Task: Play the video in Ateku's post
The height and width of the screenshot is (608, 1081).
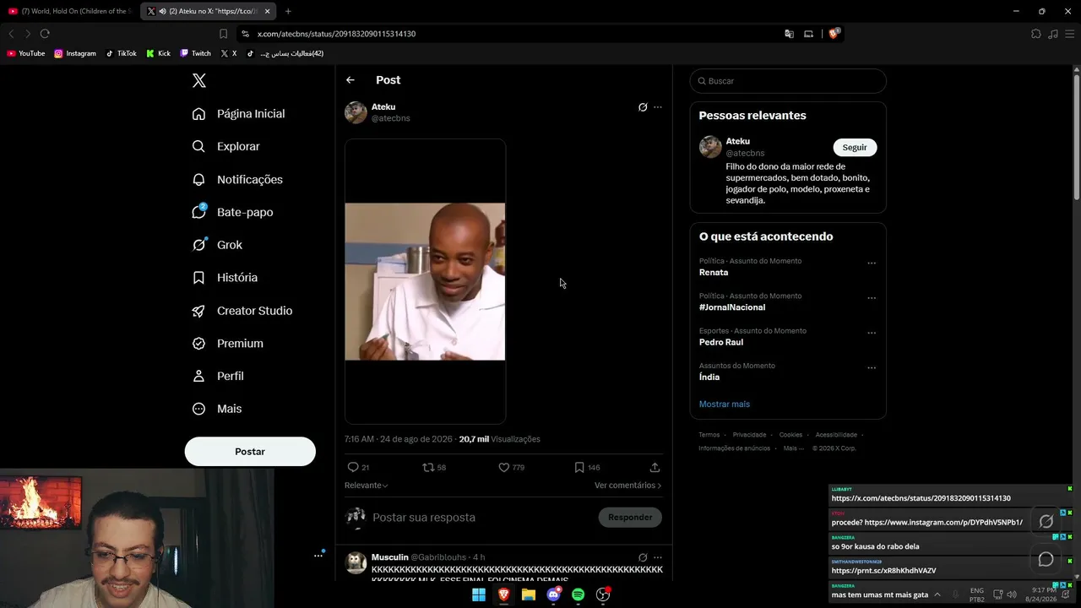Action: coord(425,281)
